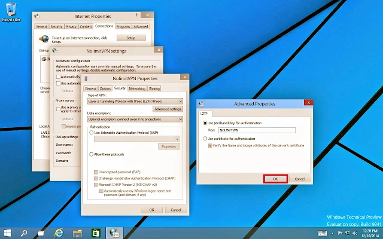Open the EAP method dropdown
Viewport: 383px width, 239px height.
[137, 139]
